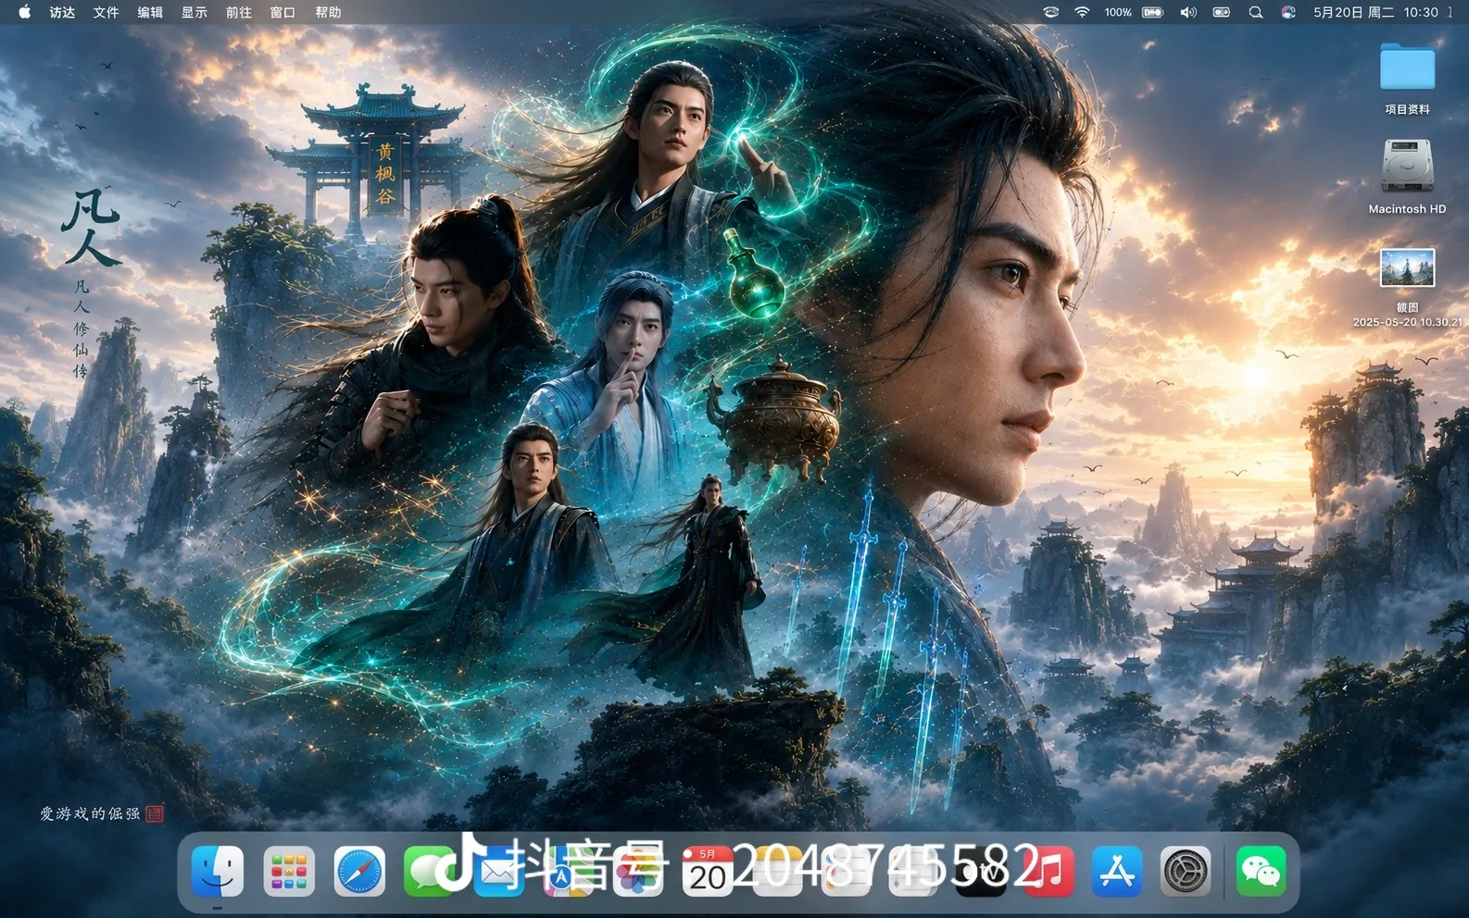Viewport: 1469px width, 918px height.
Task: Open the 文件 menu
Action: [x=107, y=12]
